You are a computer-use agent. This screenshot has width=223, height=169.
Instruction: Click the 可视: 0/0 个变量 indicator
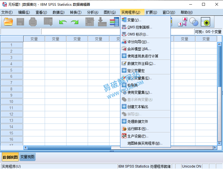(208, 32)
